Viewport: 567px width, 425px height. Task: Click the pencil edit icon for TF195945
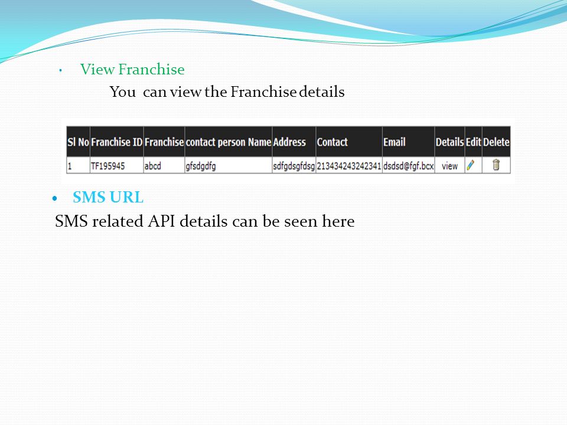point(471,165)
